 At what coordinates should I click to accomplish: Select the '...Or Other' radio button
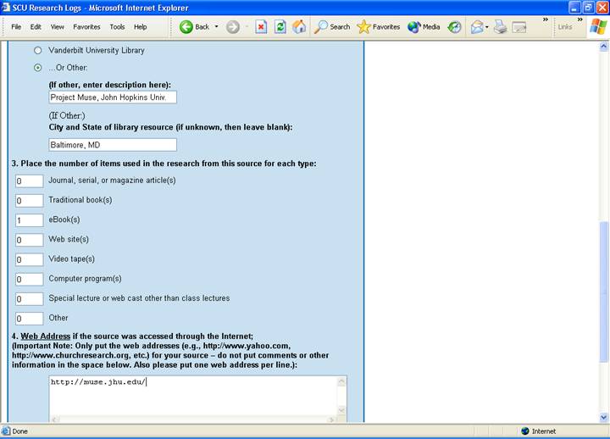37,68
